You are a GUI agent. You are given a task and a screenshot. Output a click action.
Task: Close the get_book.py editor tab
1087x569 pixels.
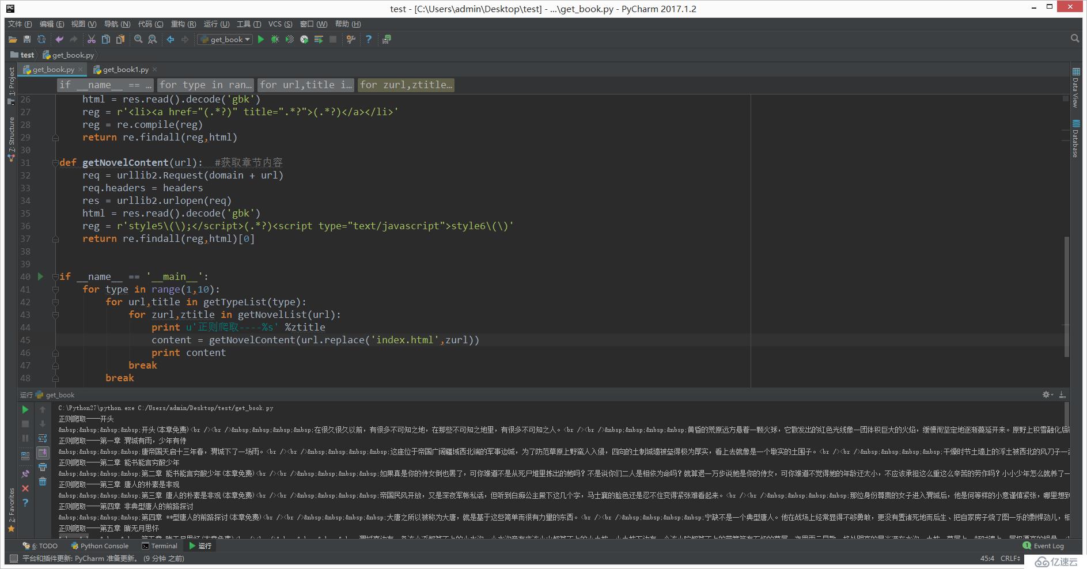coord(80,70)
